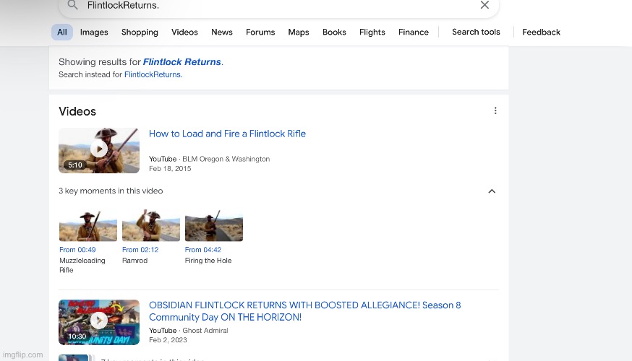Open the Forums tab
Viewport: 632px width, 361px height.
[260, 32]
